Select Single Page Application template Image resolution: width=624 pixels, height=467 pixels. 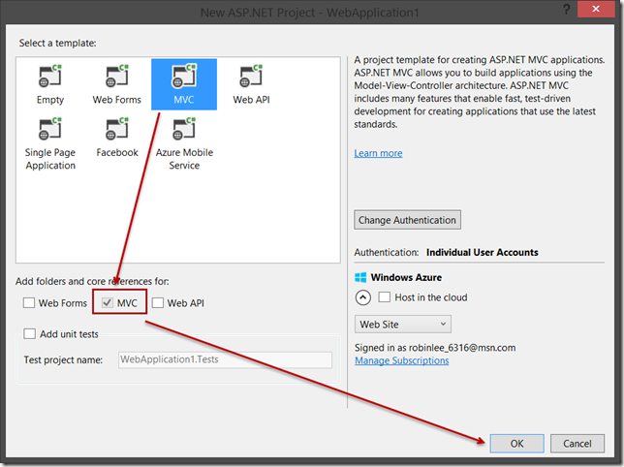50,144
